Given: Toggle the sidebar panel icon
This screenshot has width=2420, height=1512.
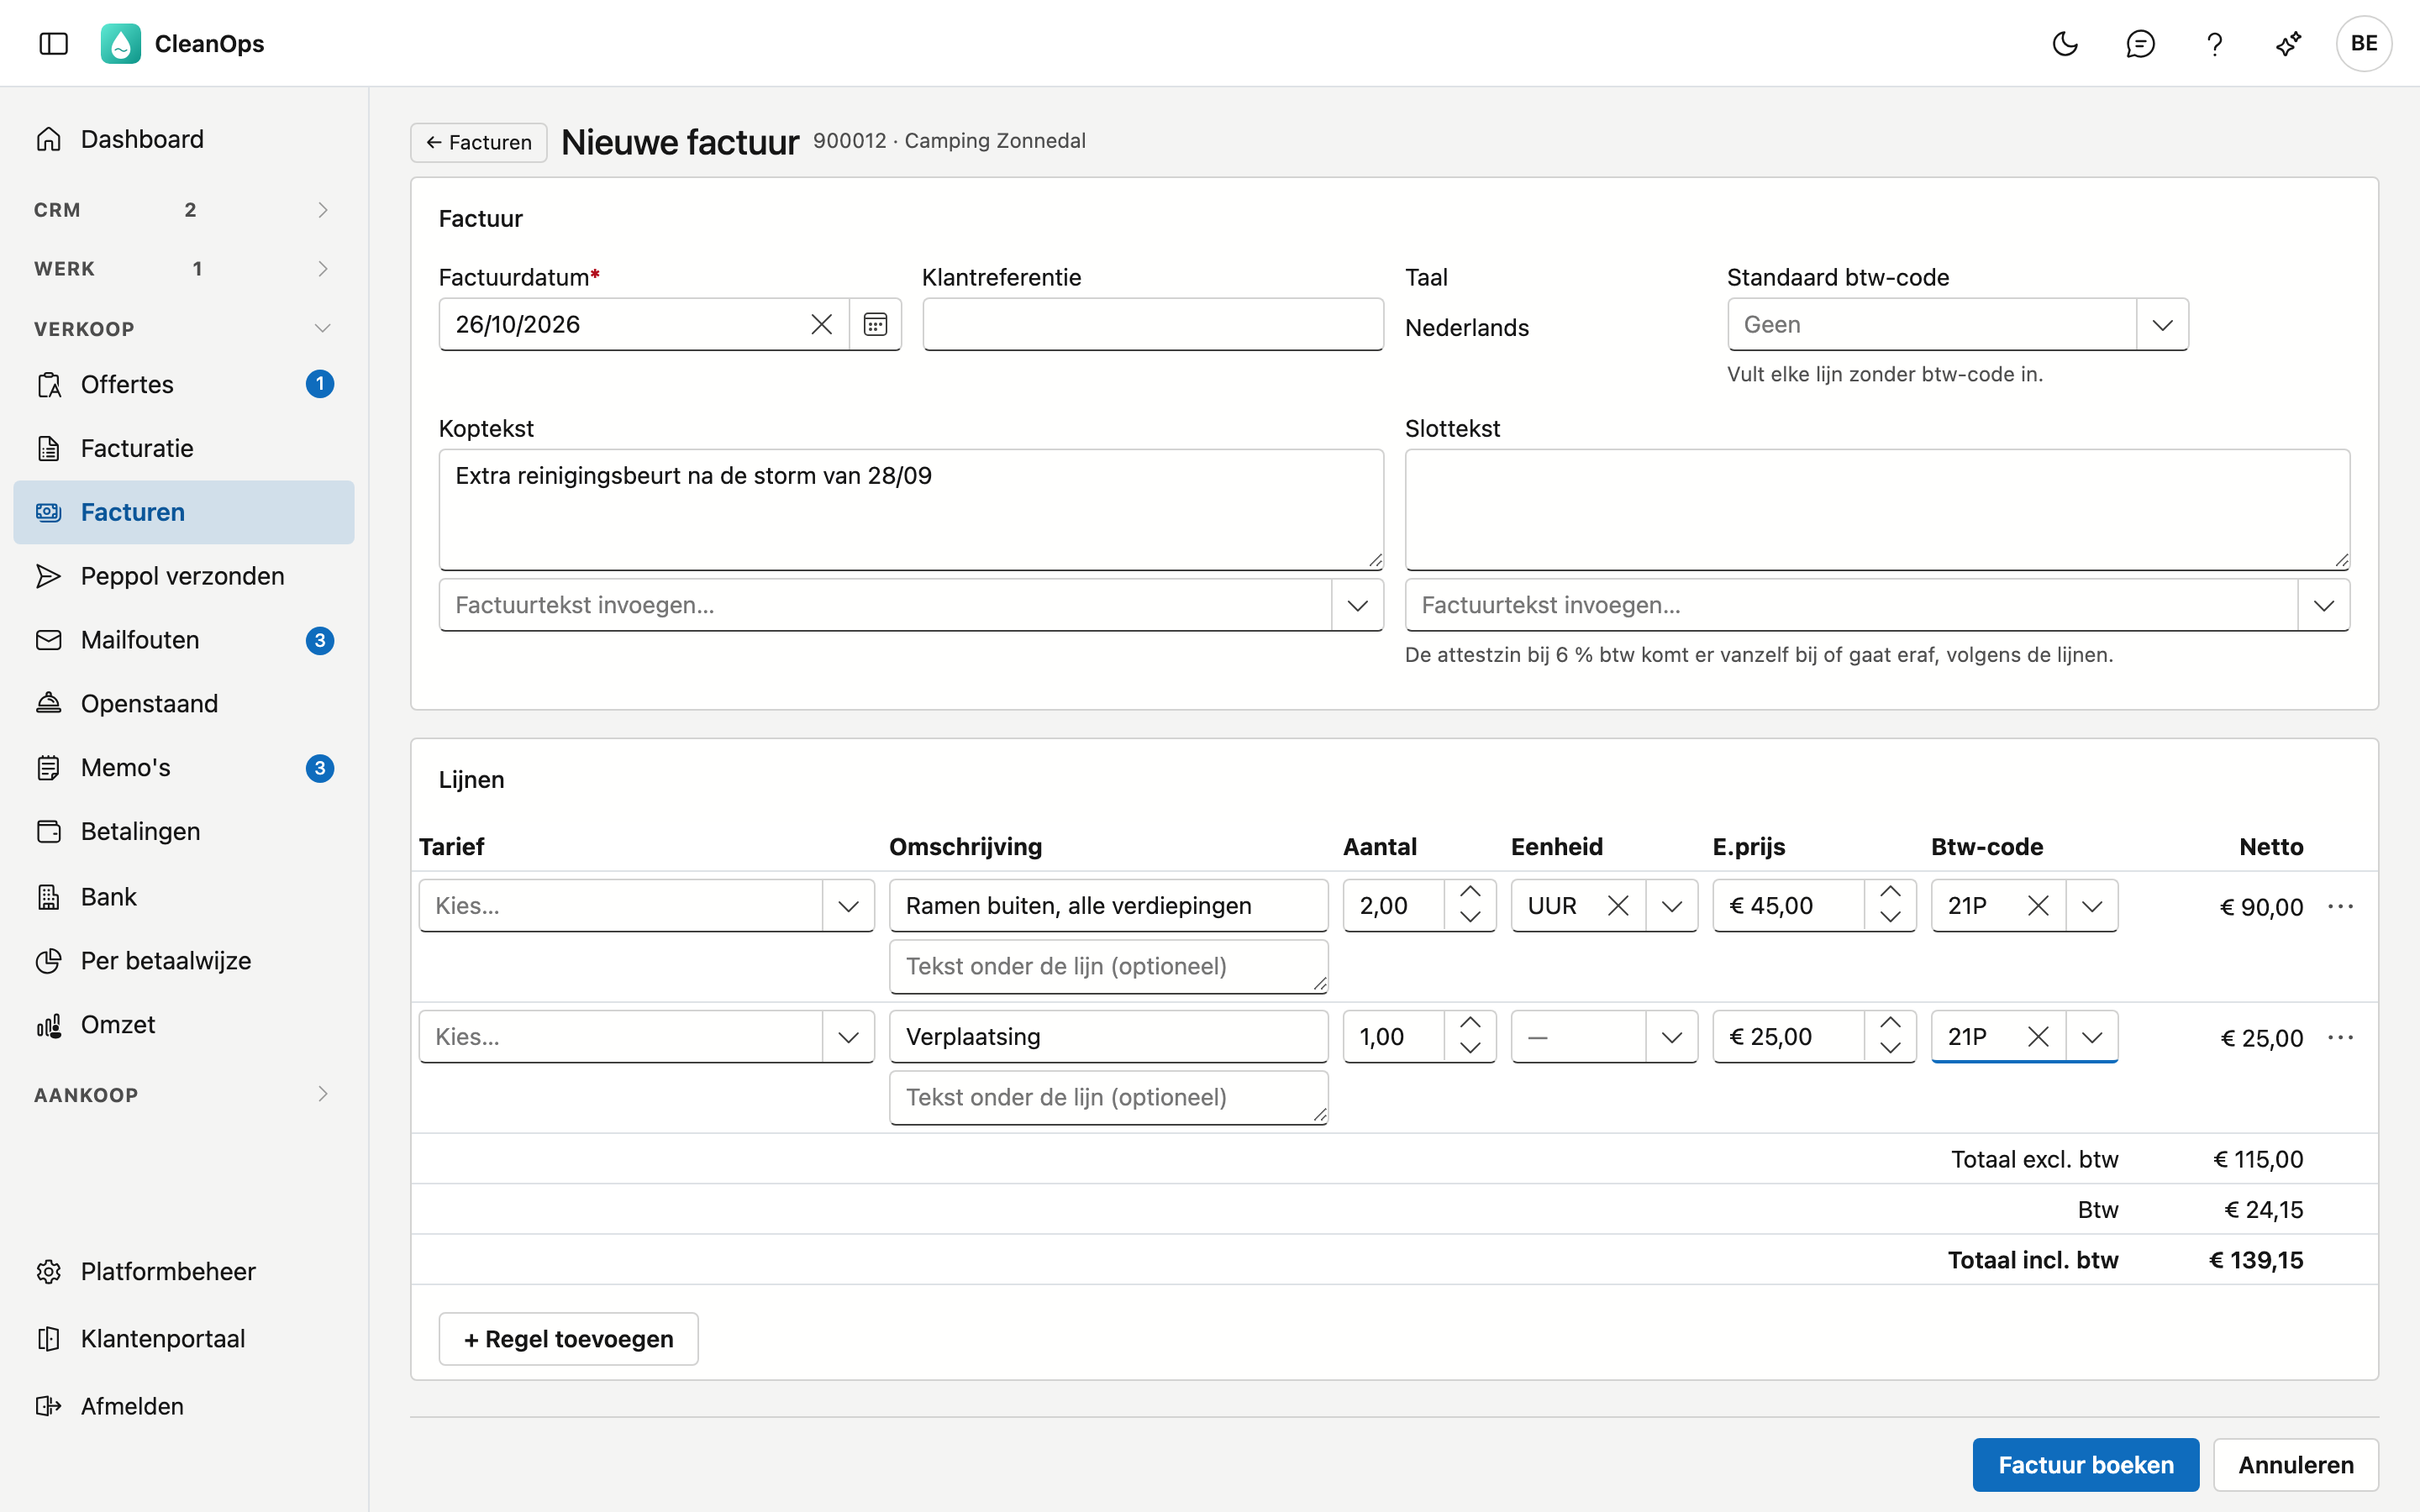Looking at the screenshot, I should pyautogui.click(x=53, y=43).
